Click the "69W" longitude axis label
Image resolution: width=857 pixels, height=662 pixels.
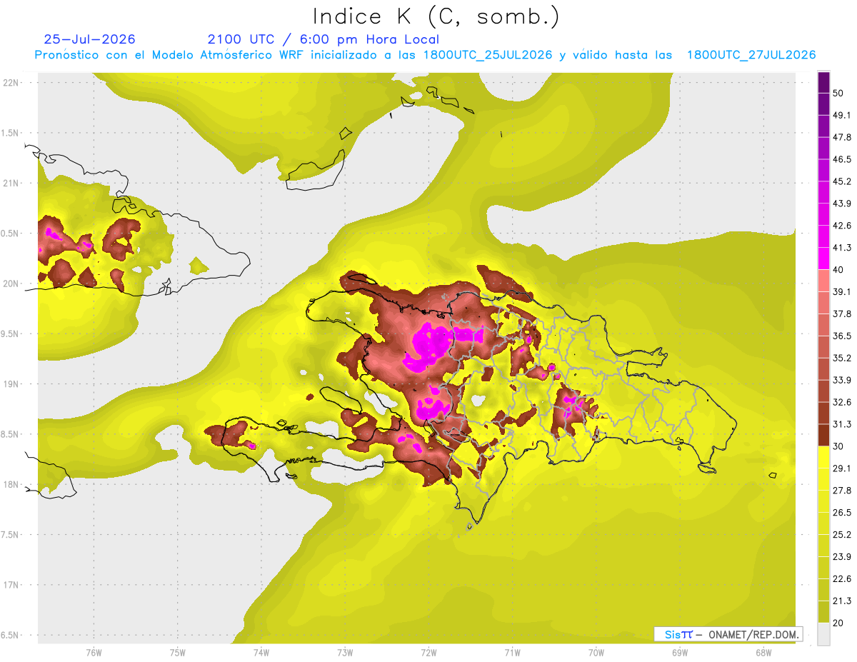pyautogui.click(x=680, y=653)
